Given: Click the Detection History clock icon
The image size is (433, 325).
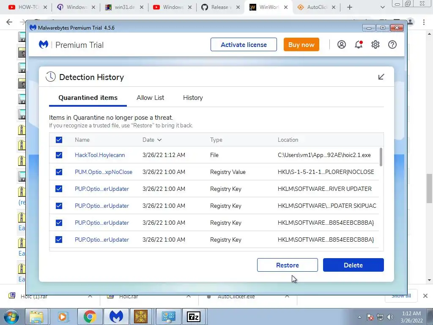Looking at the screenshot, I should pyautogui.click(x=51, y=77).
